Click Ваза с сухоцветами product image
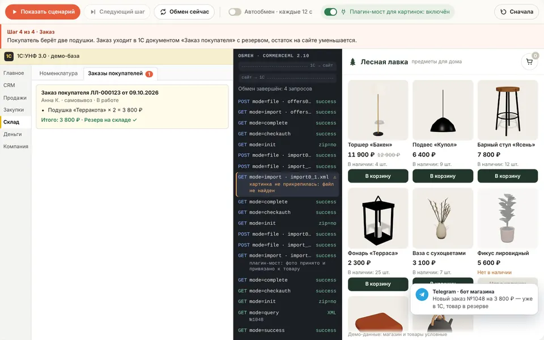The height and width of the screenshot is (340, 544). pyautogui.click(x=443, y=218)
